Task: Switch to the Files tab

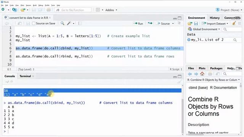Action: click(x=191, y=68)
